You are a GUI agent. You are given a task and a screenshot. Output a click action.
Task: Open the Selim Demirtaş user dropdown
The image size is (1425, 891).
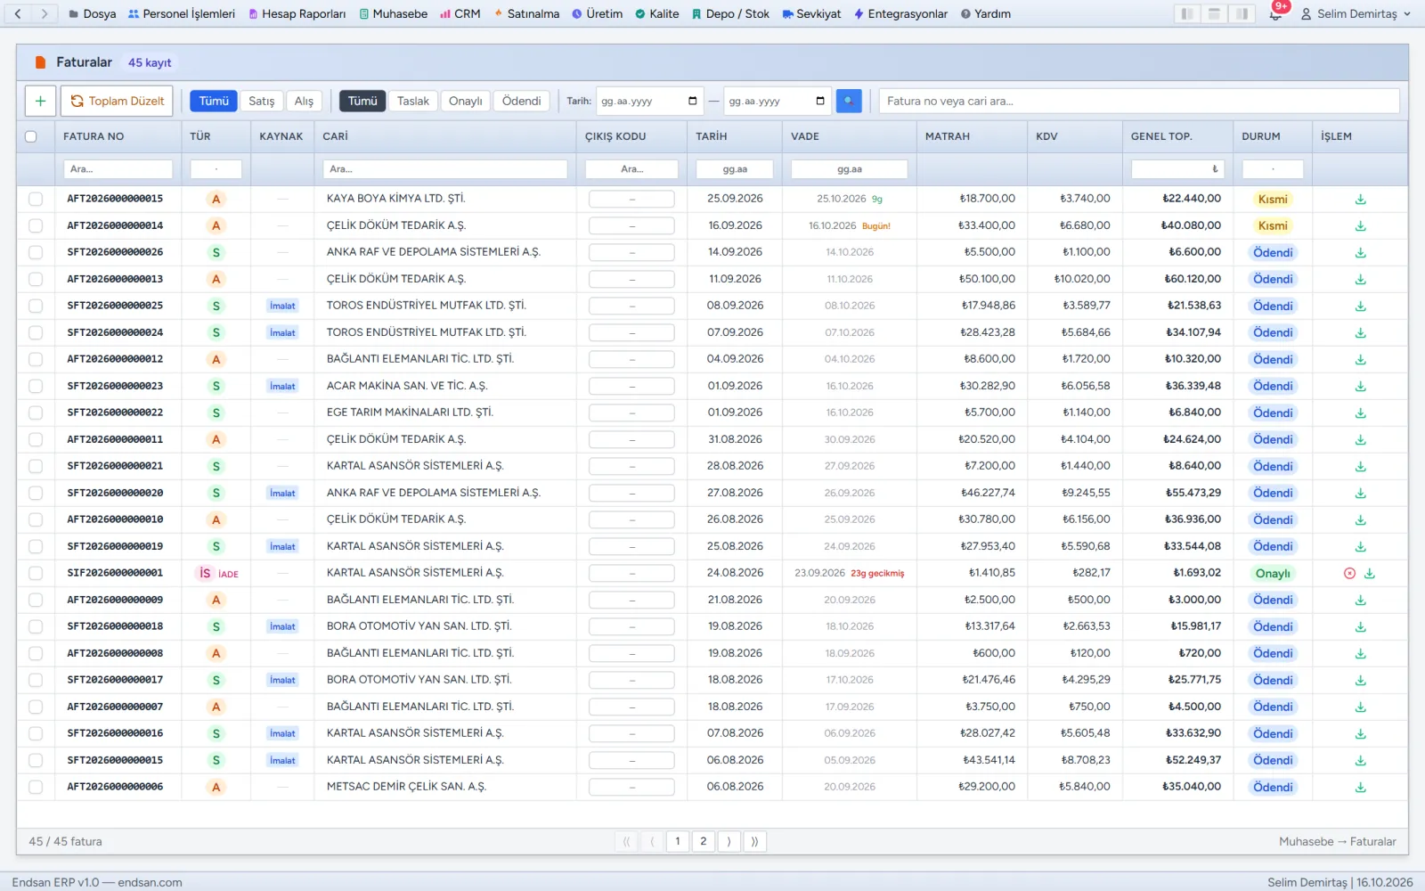pyautogui.click(x=1356, y=14)
